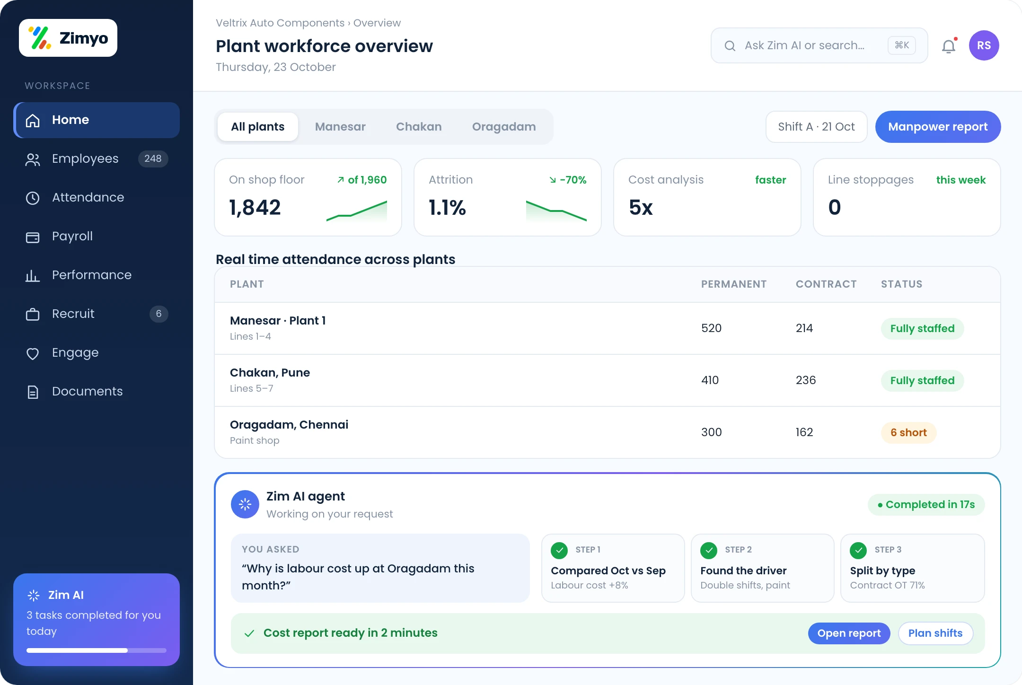Click the search magnifier icon
1022x685 pixels.
click(x=730, y=45)
